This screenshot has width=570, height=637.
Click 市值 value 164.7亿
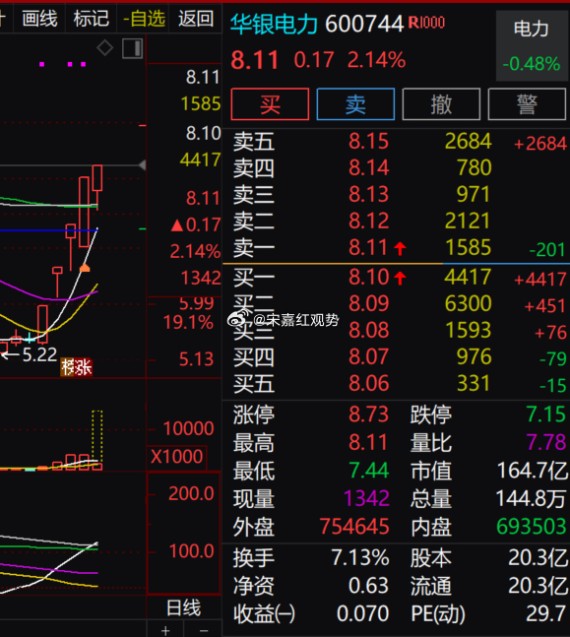point(533,471)
